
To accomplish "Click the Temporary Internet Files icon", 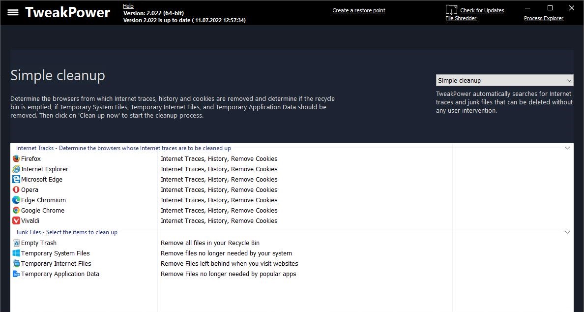I will click(16, 264).
